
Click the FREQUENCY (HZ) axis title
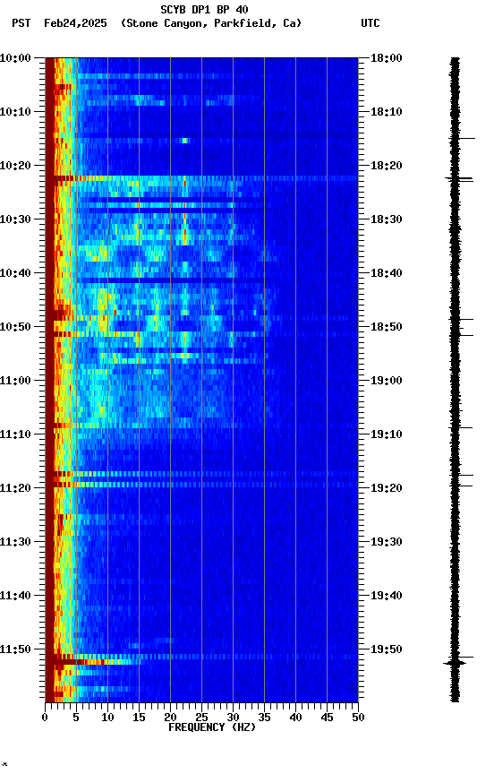(x=212, y=727)
